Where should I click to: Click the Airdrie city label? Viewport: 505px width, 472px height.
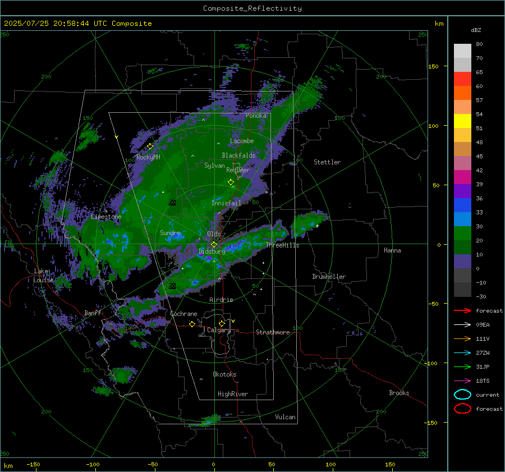click(221, 300)
